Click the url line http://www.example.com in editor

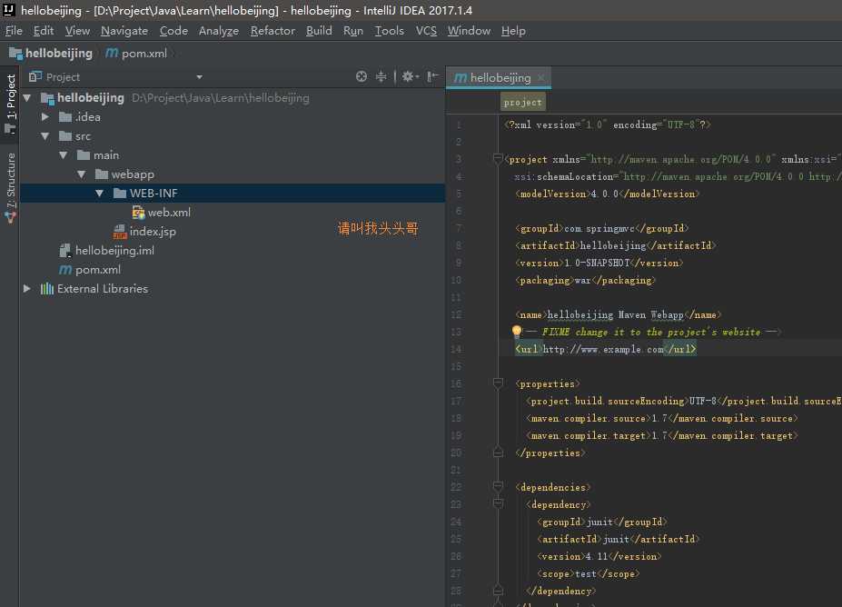[606, 349]
